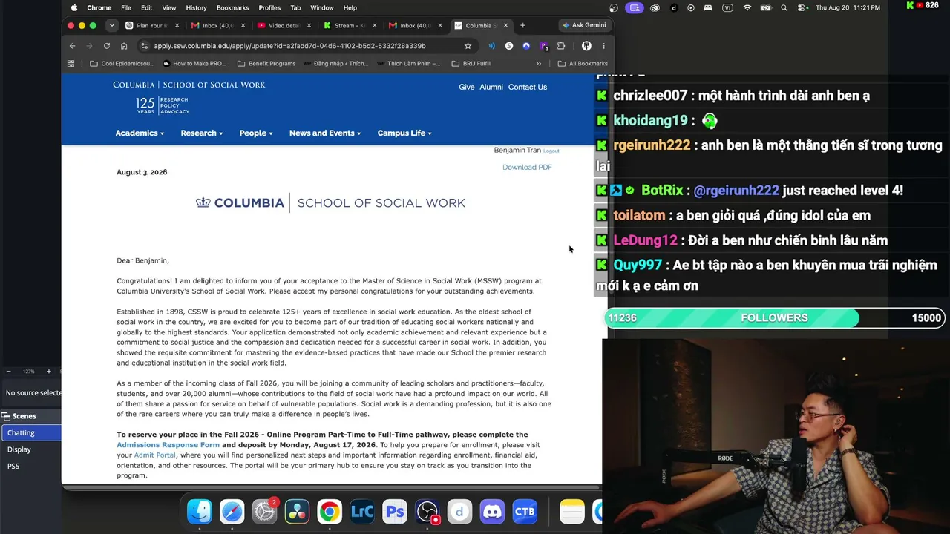Expand the People navigation dropdown
Image resolution: width=950 pixels, height=534 pixels.
[x=256, y=133]
